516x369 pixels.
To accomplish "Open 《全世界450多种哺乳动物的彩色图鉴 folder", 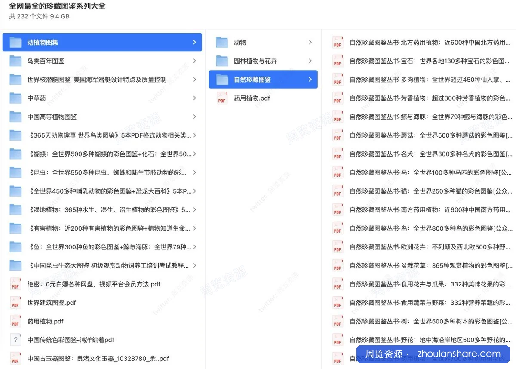I will click(x=102, y=191).
